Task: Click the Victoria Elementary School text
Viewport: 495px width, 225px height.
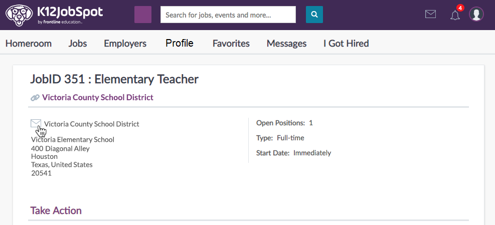Action: 73,139
